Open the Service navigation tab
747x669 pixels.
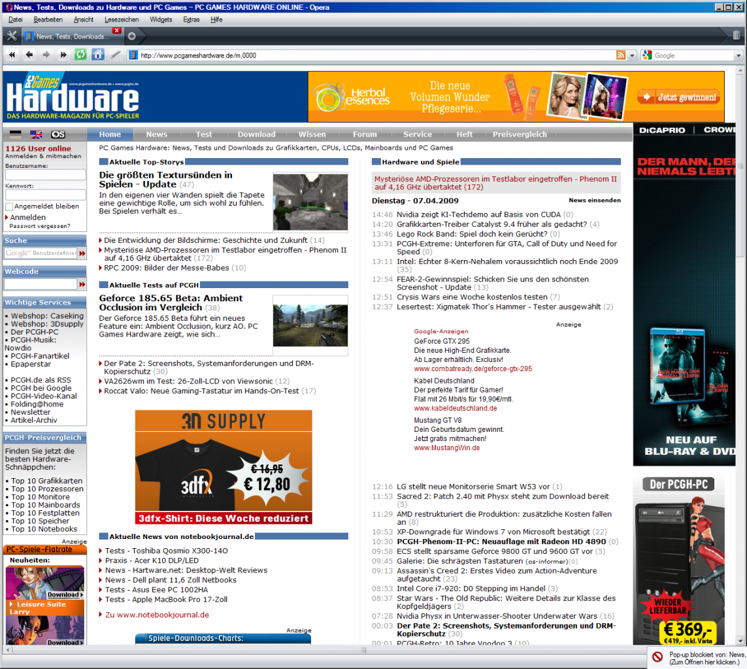coord(418,135)
